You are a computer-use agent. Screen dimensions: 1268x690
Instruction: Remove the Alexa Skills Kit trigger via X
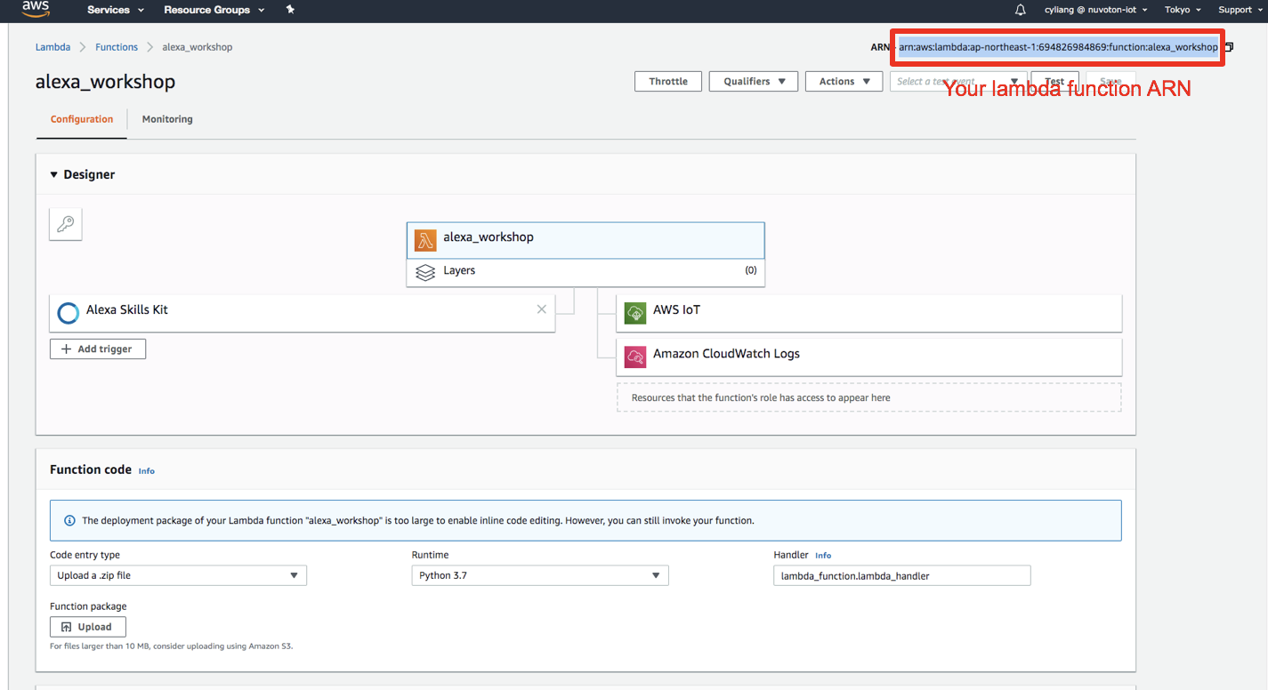tap(542, 309)
